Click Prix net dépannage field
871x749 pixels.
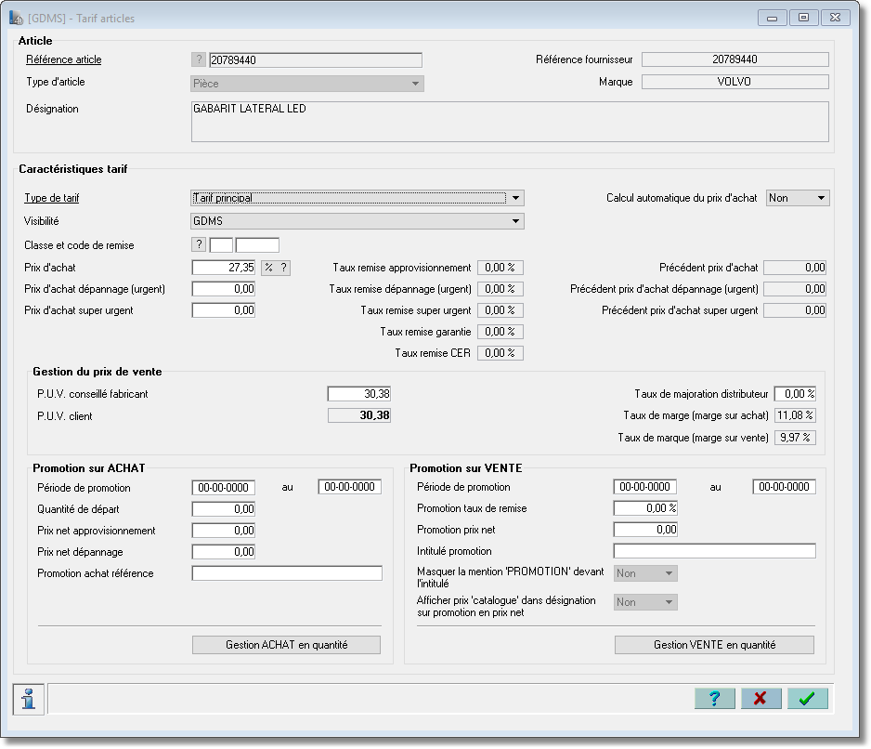click(x=223, y=552)
